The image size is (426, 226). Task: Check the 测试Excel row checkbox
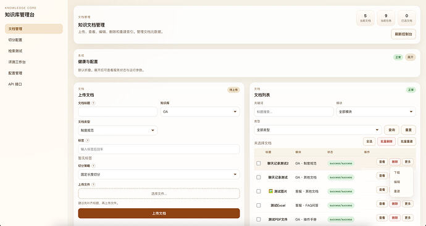click(x=258, y=206)
